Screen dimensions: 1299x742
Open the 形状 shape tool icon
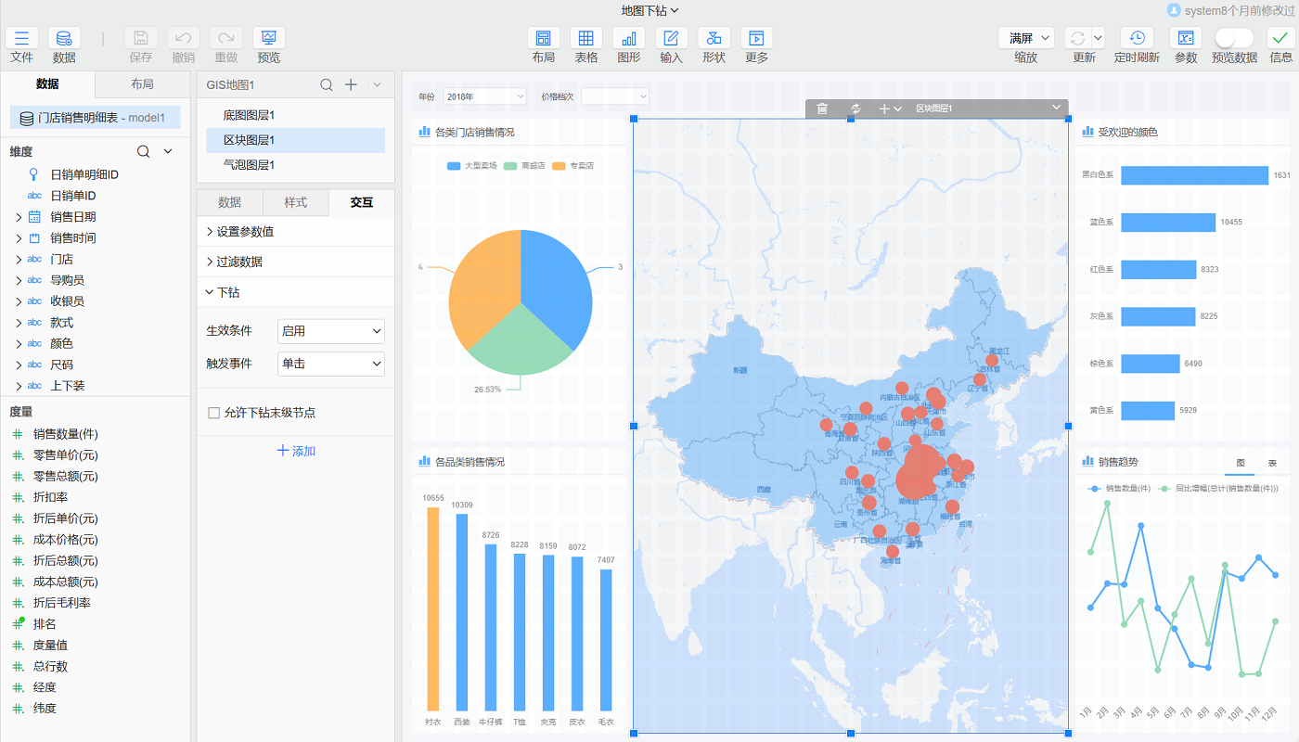pos(714,38)
